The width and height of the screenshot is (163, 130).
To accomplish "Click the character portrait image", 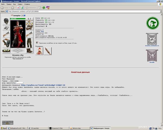I will click(x=18, y=34).
